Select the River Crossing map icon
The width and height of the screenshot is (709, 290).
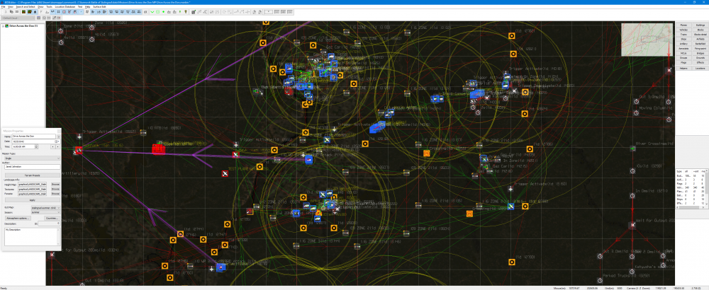pyautogui.click(x=633, y=149)
